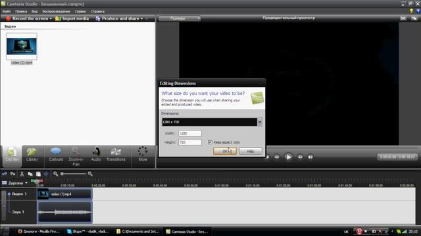
Task: Click the detach preview window icon
Action: click(414, 18)
